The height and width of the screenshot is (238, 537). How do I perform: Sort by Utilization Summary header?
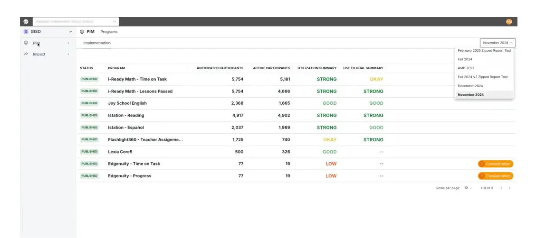317,68
